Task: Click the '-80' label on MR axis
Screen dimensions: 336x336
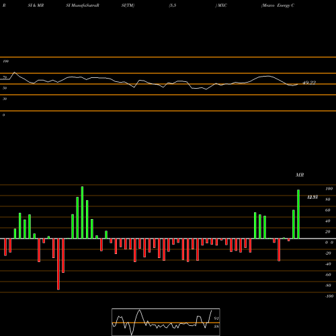Action: tap(328, 286)
